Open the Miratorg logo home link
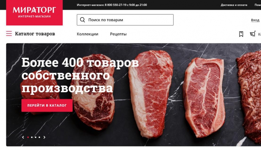Image resolution: width=261 pixels, height=150 pixels. pos(34,13)
